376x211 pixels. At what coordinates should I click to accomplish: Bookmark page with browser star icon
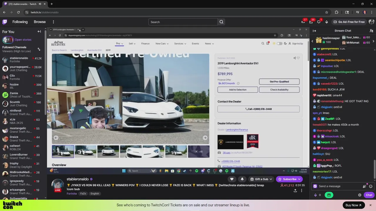(326, 12)
